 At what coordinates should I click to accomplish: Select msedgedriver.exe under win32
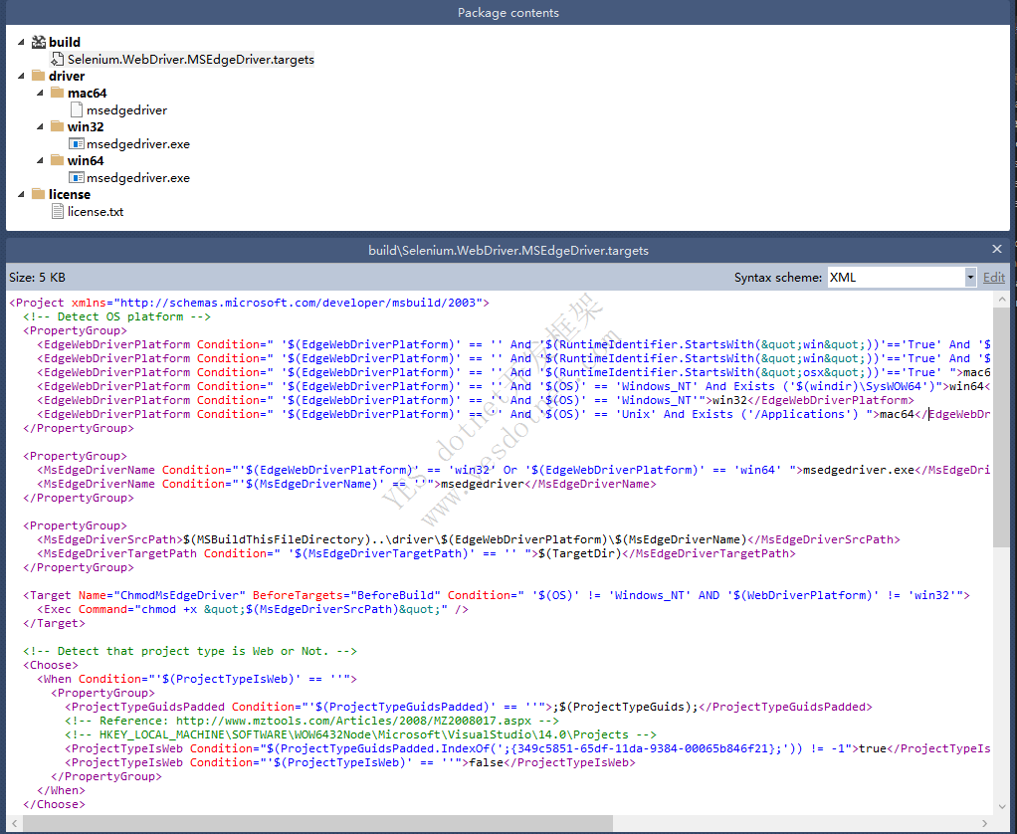tap(138, 143)
